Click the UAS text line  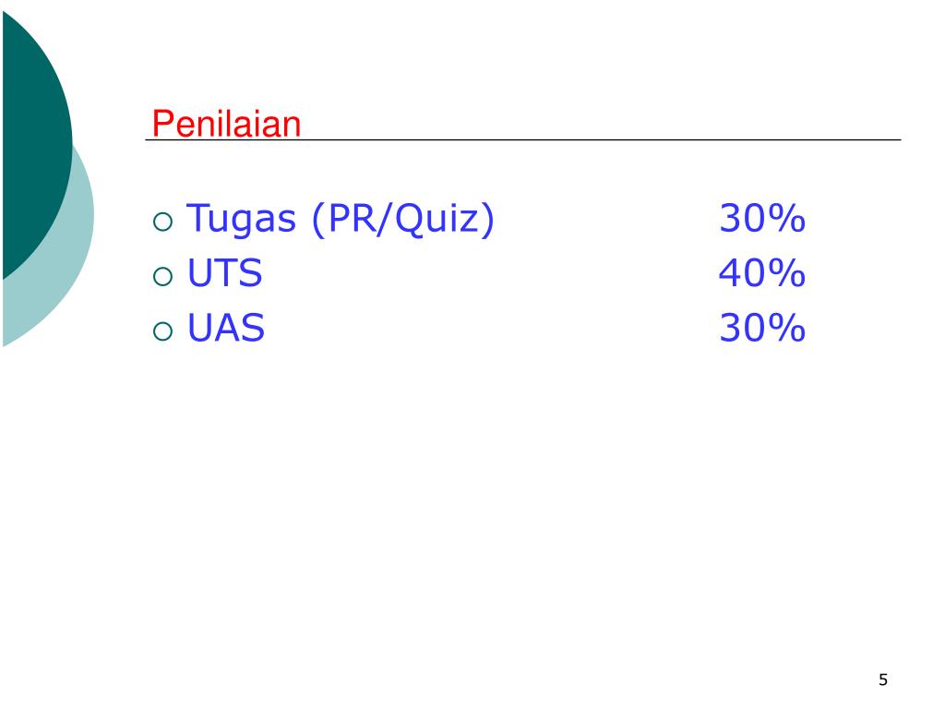(226, 328)
